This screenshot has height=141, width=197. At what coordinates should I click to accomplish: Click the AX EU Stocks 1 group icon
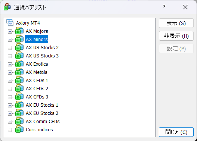[x=19, y=105]
